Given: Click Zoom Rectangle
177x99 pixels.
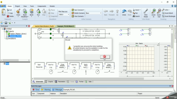Looking at the screenshot, I should click(x=169, y=16).
